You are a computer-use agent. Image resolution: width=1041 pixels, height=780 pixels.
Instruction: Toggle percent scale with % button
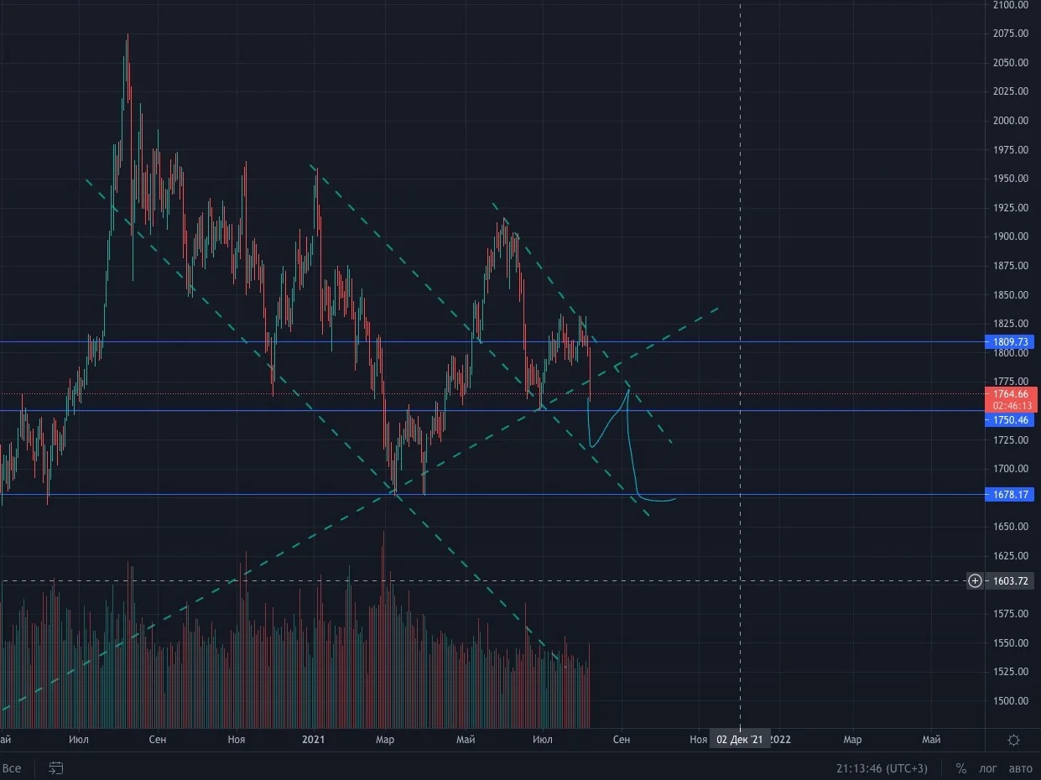tap(961, 768)
